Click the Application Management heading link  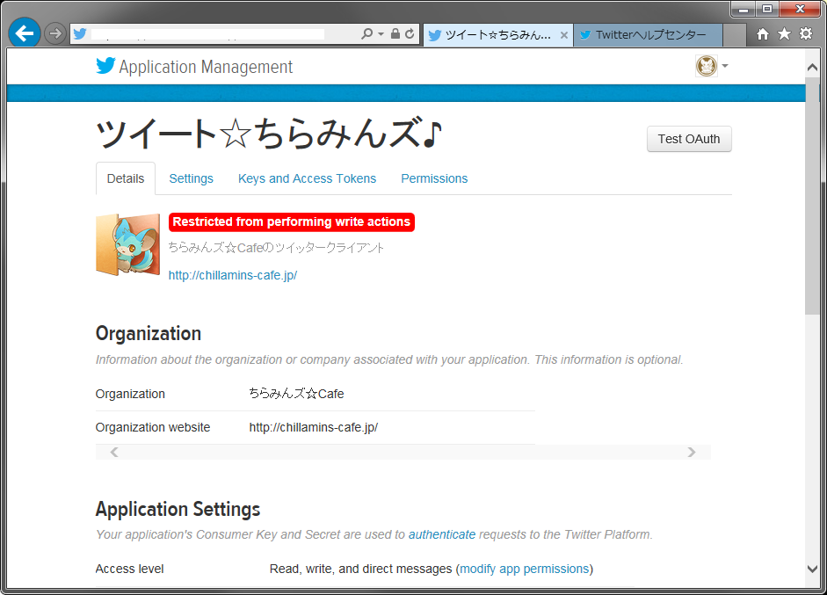tap(206, 67)
